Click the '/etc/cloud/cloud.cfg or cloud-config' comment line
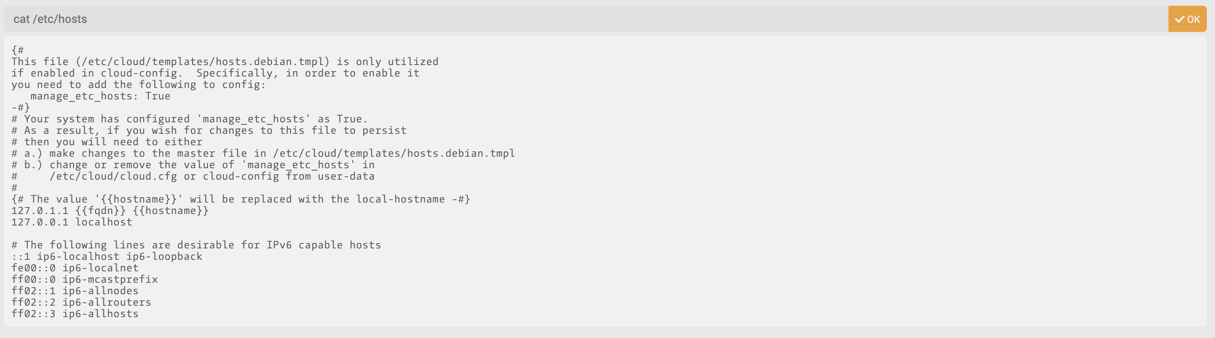 [212, 176]
